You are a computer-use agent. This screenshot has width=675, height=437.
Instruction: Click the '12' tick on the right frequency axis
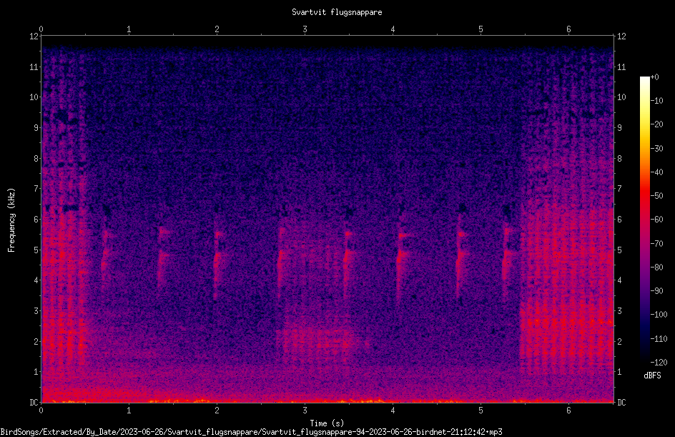pyautogui.click(x=621, y=36)
